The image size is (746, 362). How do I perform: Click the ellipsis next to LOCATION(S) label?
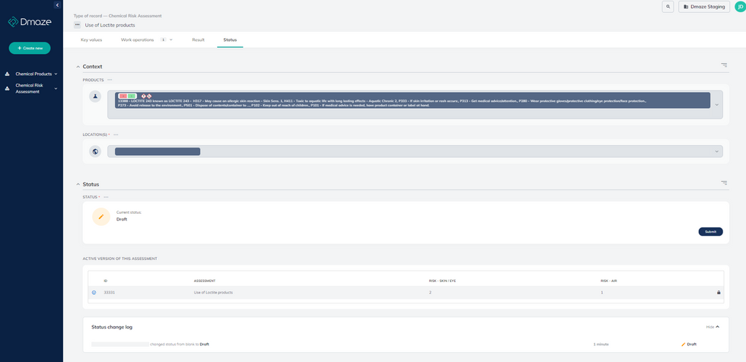coord(116,135)
